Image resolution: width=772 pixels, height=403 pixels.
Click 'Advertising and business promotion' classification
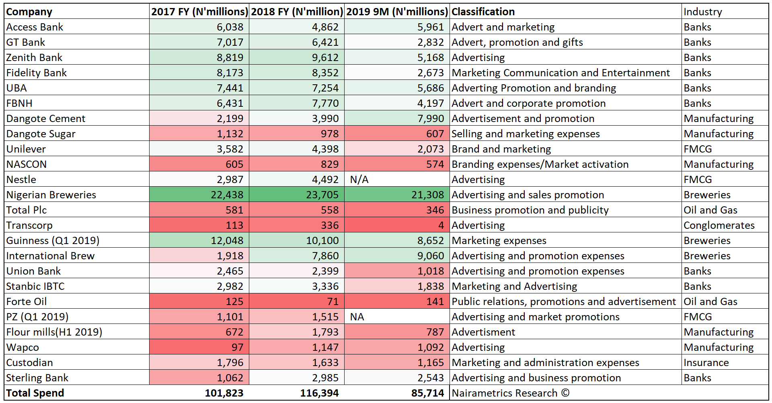(565, 378)
